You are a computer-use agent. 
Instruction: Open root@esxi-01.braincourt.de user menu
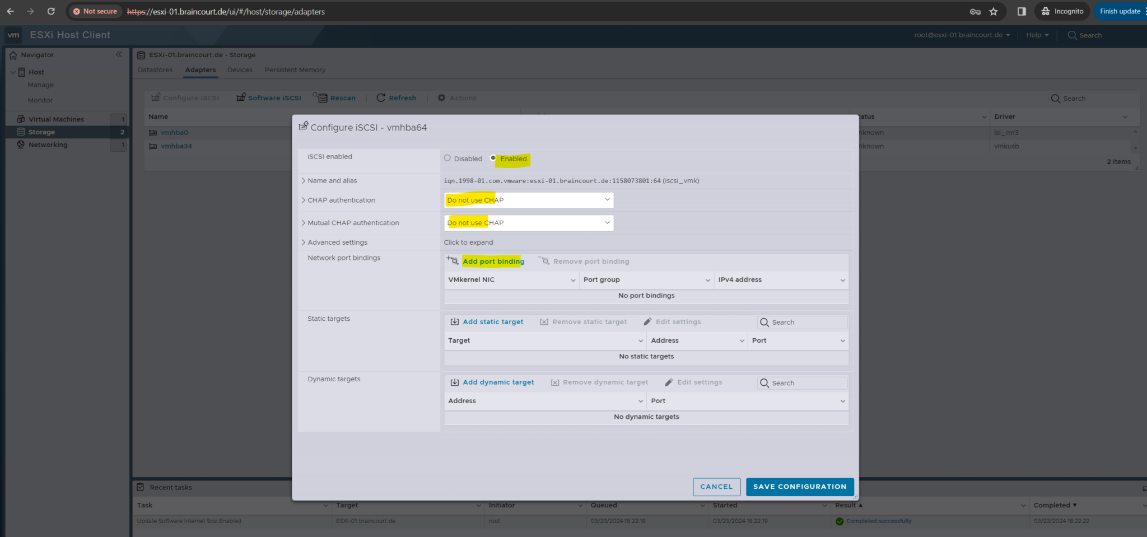[962, 35]
